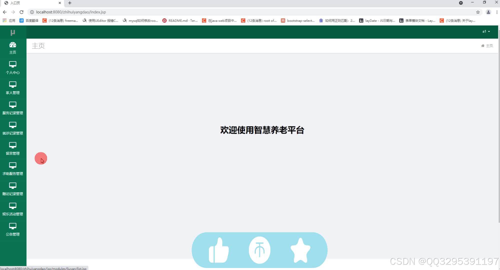Open 关于lay... CSDN bookmark
This screenshot has height=270, width=500.
click(457, 20)
